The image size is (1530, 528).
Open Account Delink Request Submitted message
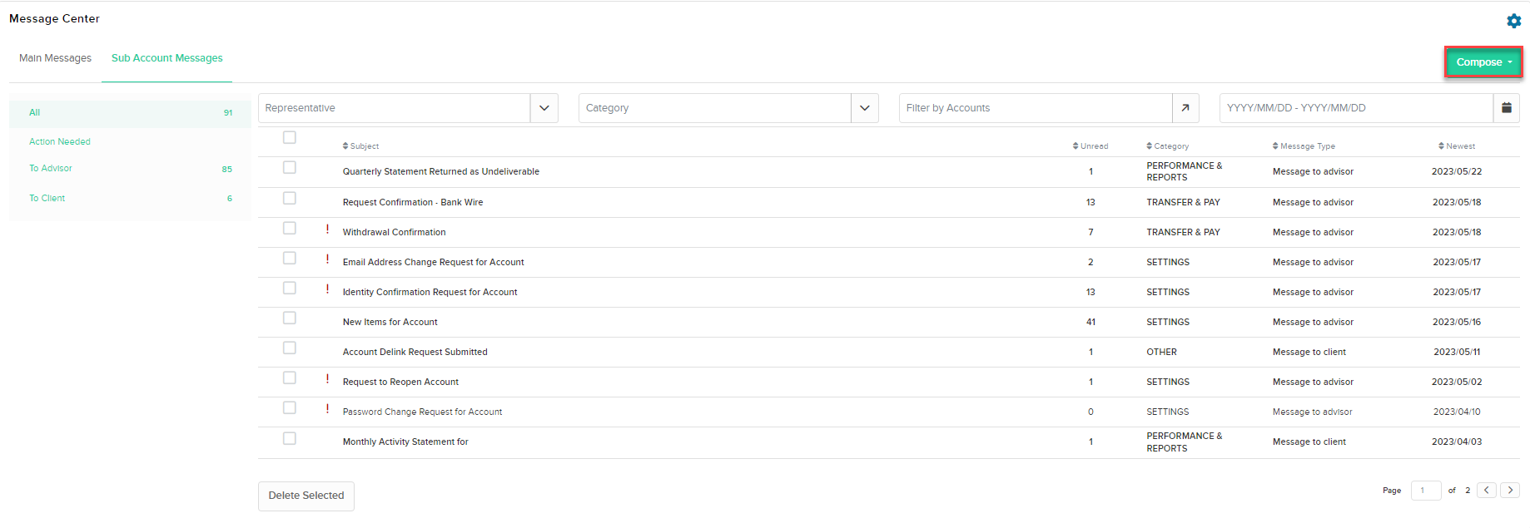click(x=415, y=353)
